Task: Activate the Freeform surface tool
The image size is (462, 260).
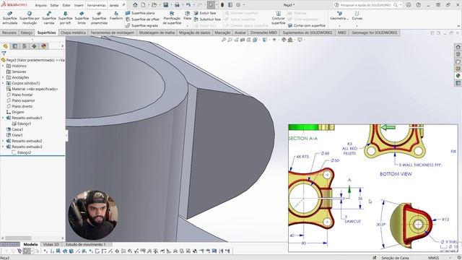Action: point(116,16)
